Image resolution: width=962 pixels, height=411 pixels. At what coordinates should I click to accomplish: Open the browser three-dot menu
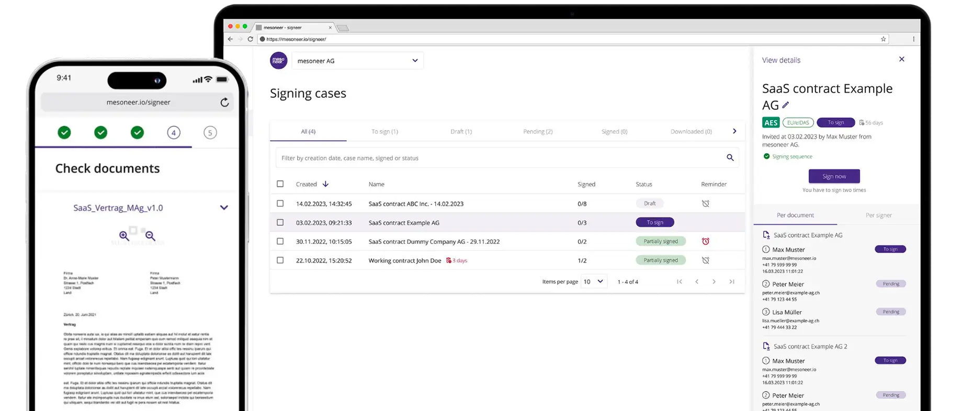[x=914, y=39]
